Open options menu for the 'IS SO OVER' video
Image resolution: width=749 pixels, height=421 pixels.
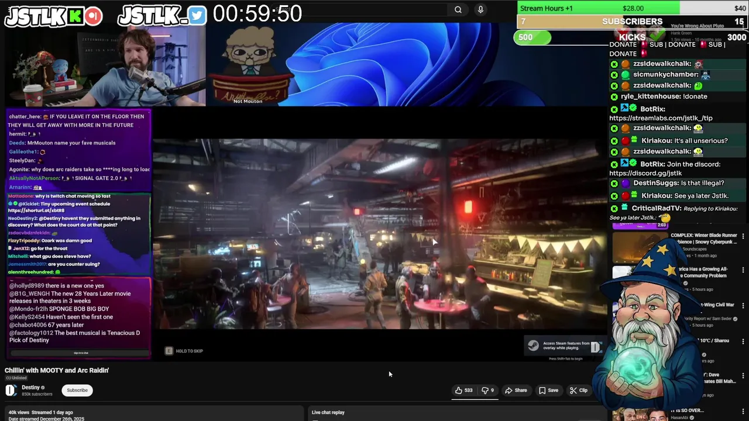pos(743,411)
